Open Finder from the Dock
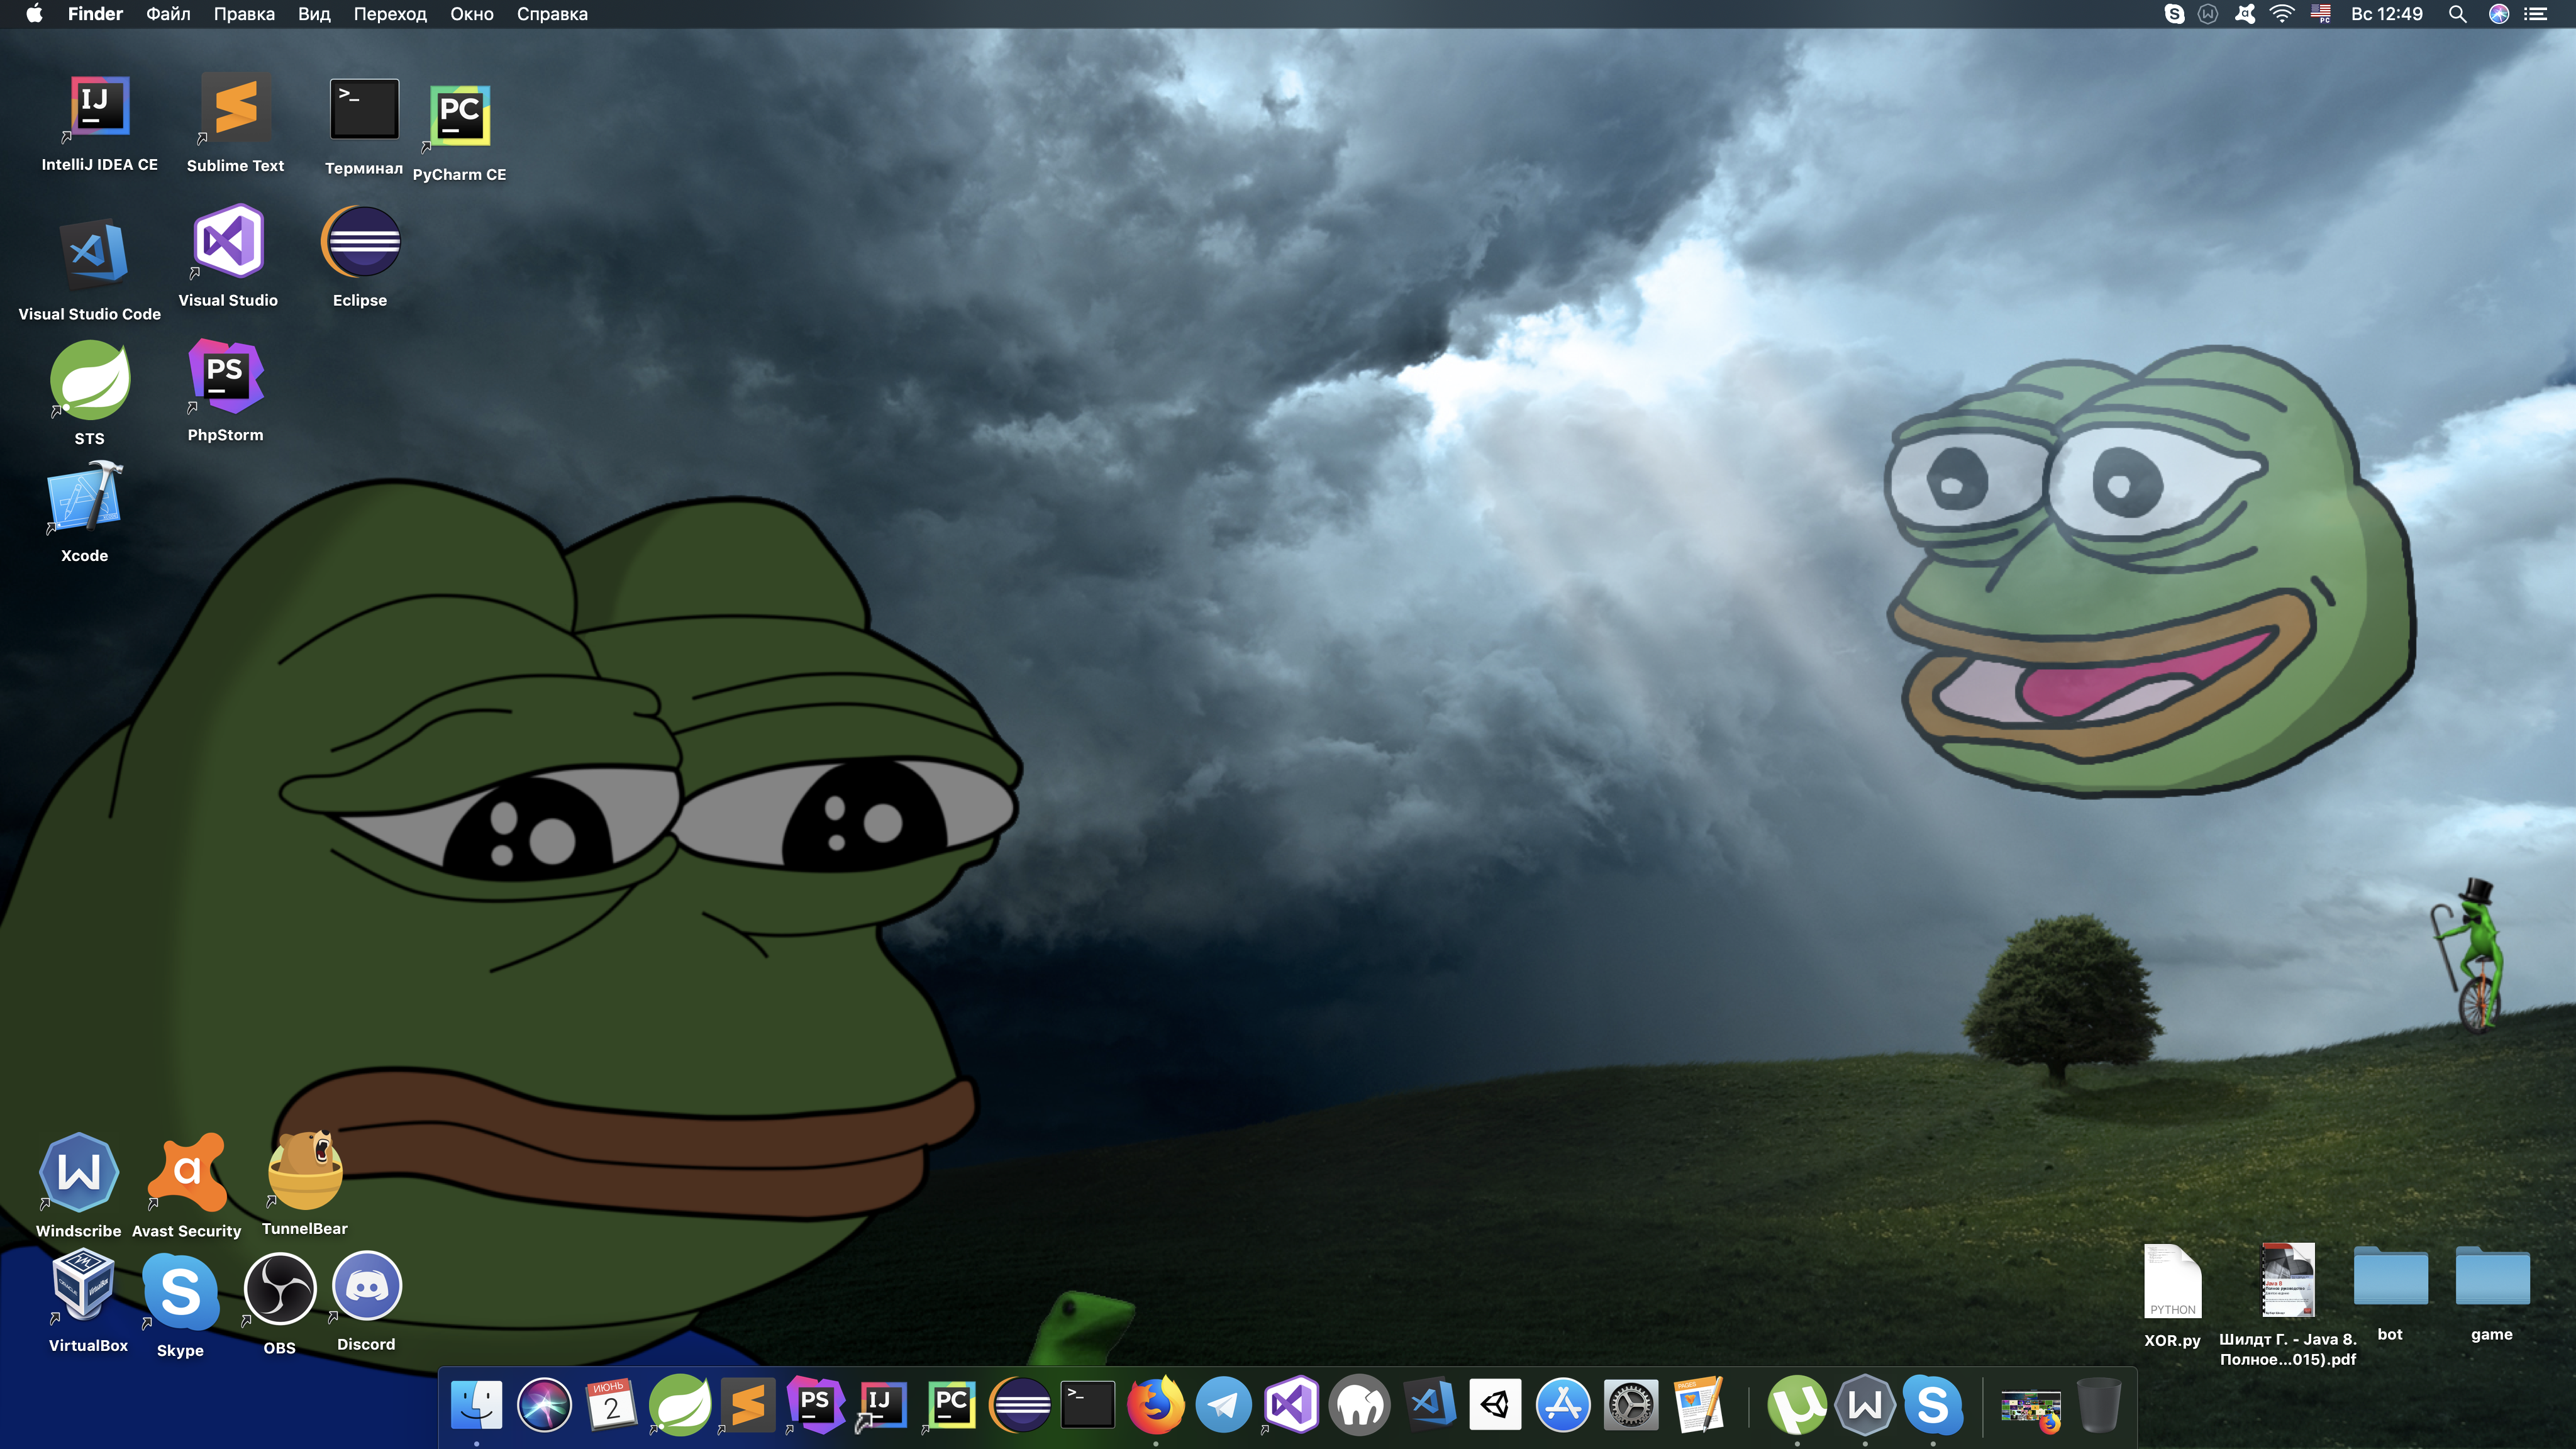This screenshot has height=1449, width=2576. click(x=476, y=1405)
